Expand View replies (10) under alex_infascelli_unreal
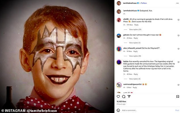Viewport: 180px width, 113px height. point(135,56)
